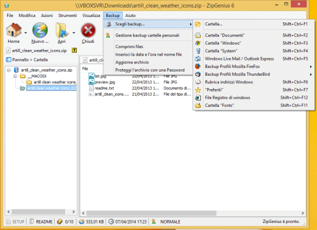Click README in the status bar

[x=44, y=222]
